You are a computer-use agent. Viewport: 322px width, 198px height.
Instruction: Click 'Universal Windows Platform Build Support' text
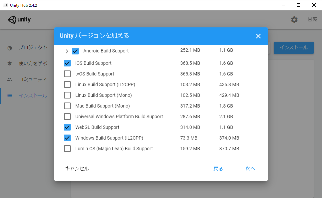click(119, 117)
